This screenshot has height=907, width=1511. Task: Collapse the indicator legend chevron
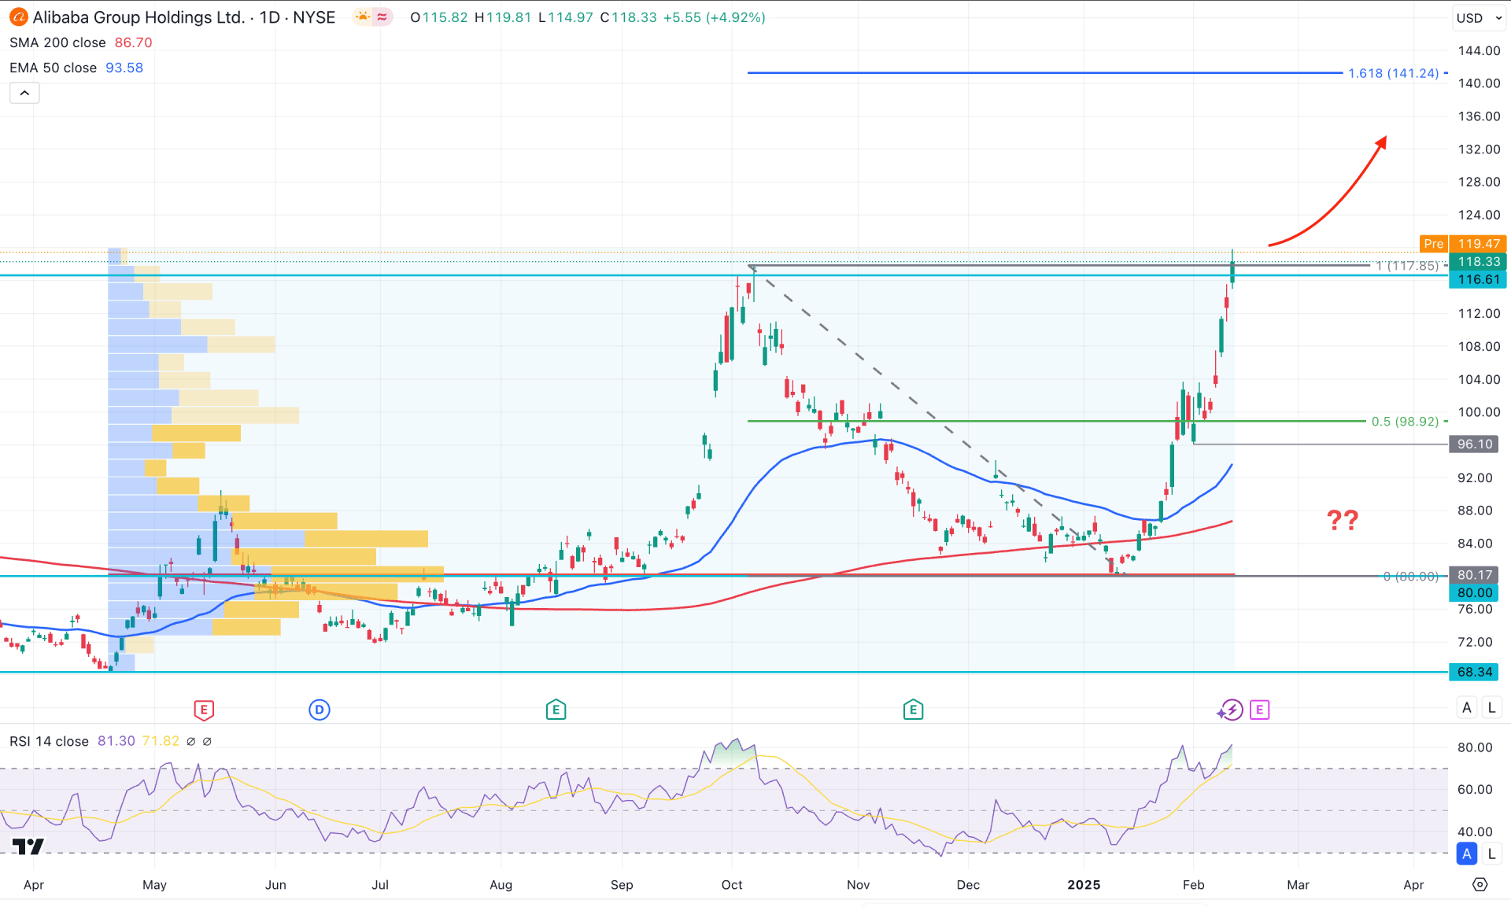coord(24,93)
